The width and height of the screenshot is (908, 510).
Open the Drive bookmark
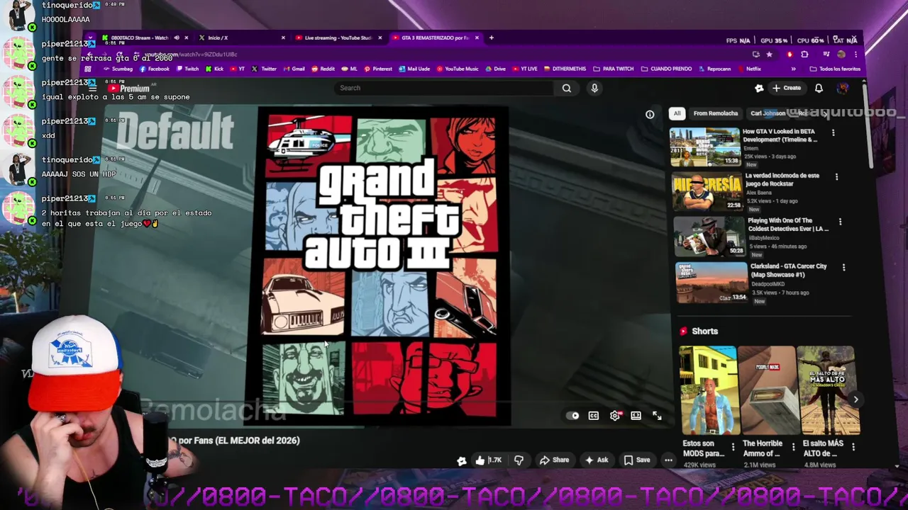tap(495, 69)
